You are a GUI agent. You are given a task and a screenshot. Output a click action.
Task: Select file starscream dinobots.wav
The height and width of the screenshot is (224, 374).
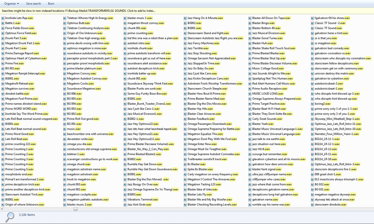(x=331, y=205)
